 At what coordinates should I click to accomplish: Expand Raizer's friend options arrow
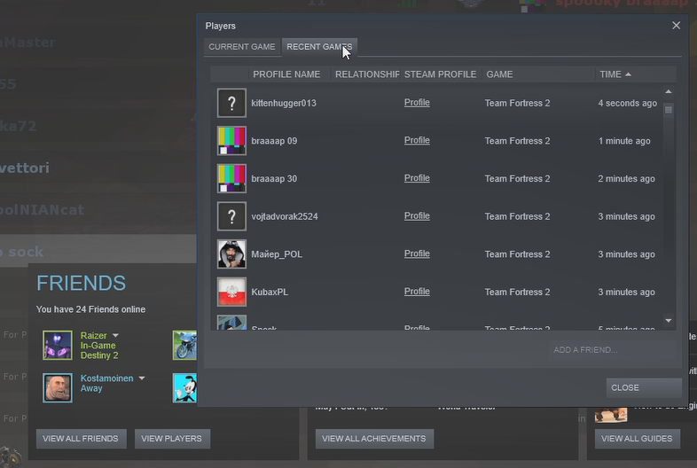(x=115, y=335)
